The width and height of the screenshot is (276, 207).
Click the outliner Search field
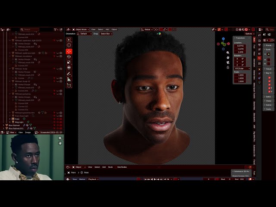(30, 30)
